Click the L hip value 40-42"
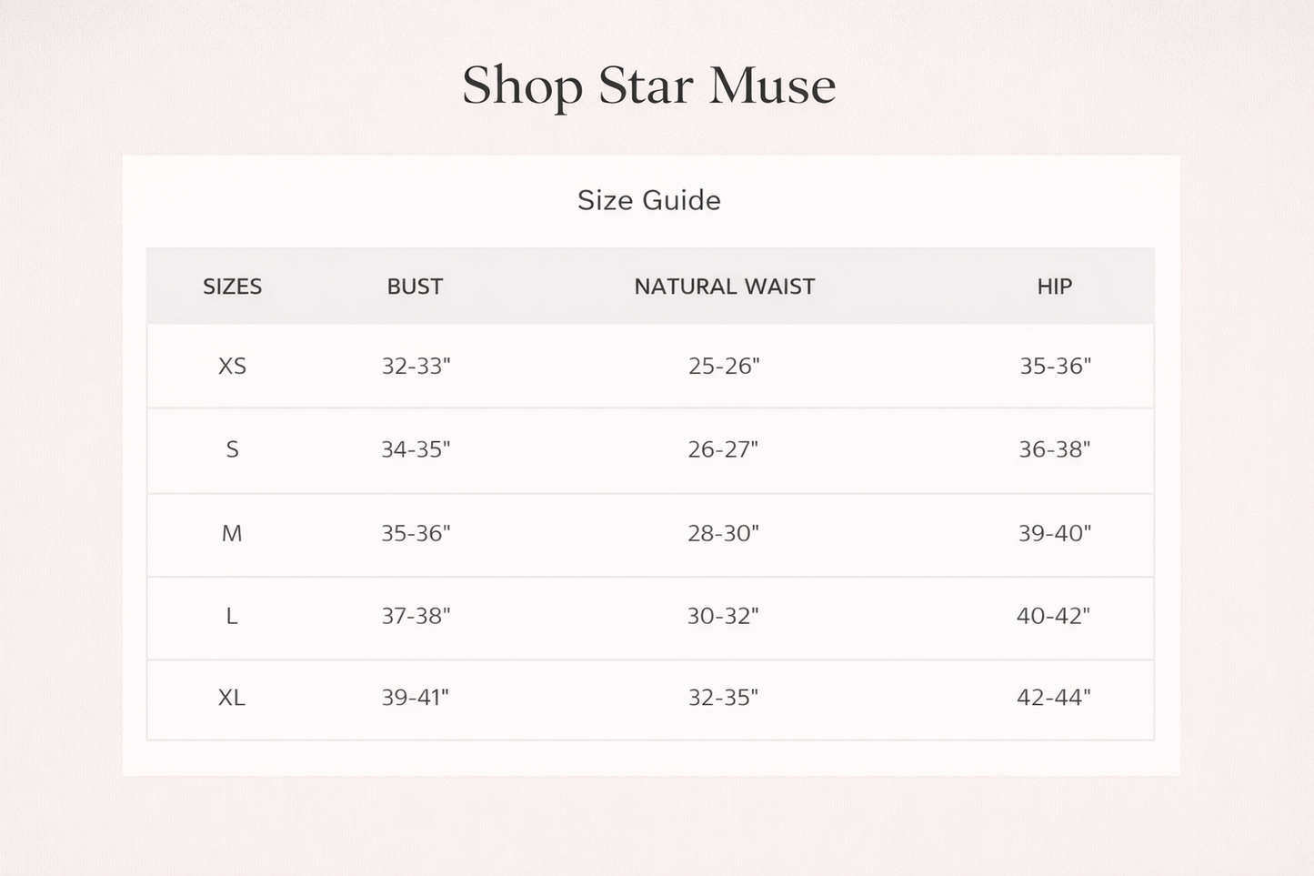Image resolution: width=1314 pixels, height=876 pixels. pos(1053,616)
